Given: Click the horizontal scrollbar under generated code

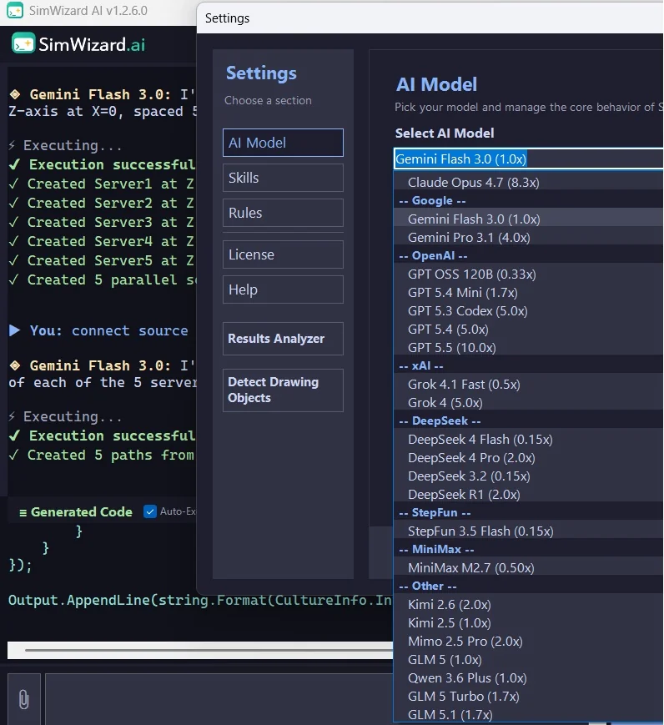Looking at the screenshot, I should 199,650.
